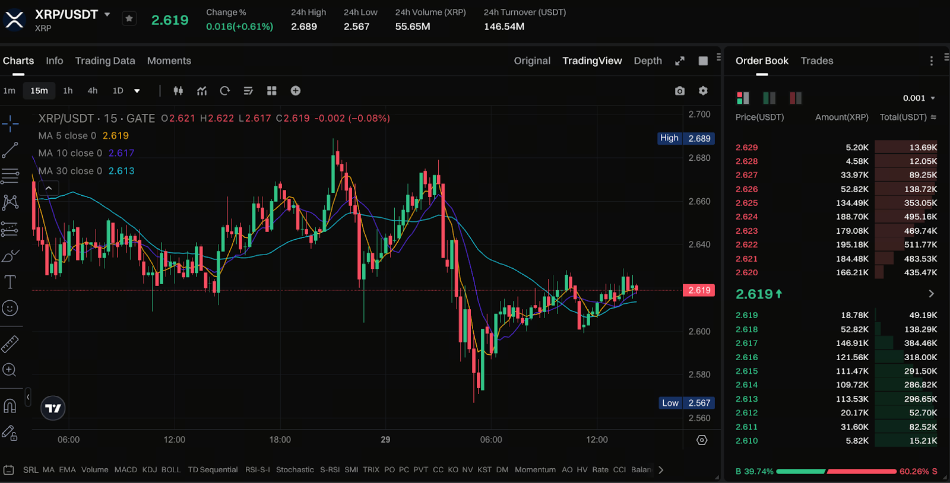This screenshot has width=950, height=483.
Task: Show asks-only order book view
Action: (796, 98)
